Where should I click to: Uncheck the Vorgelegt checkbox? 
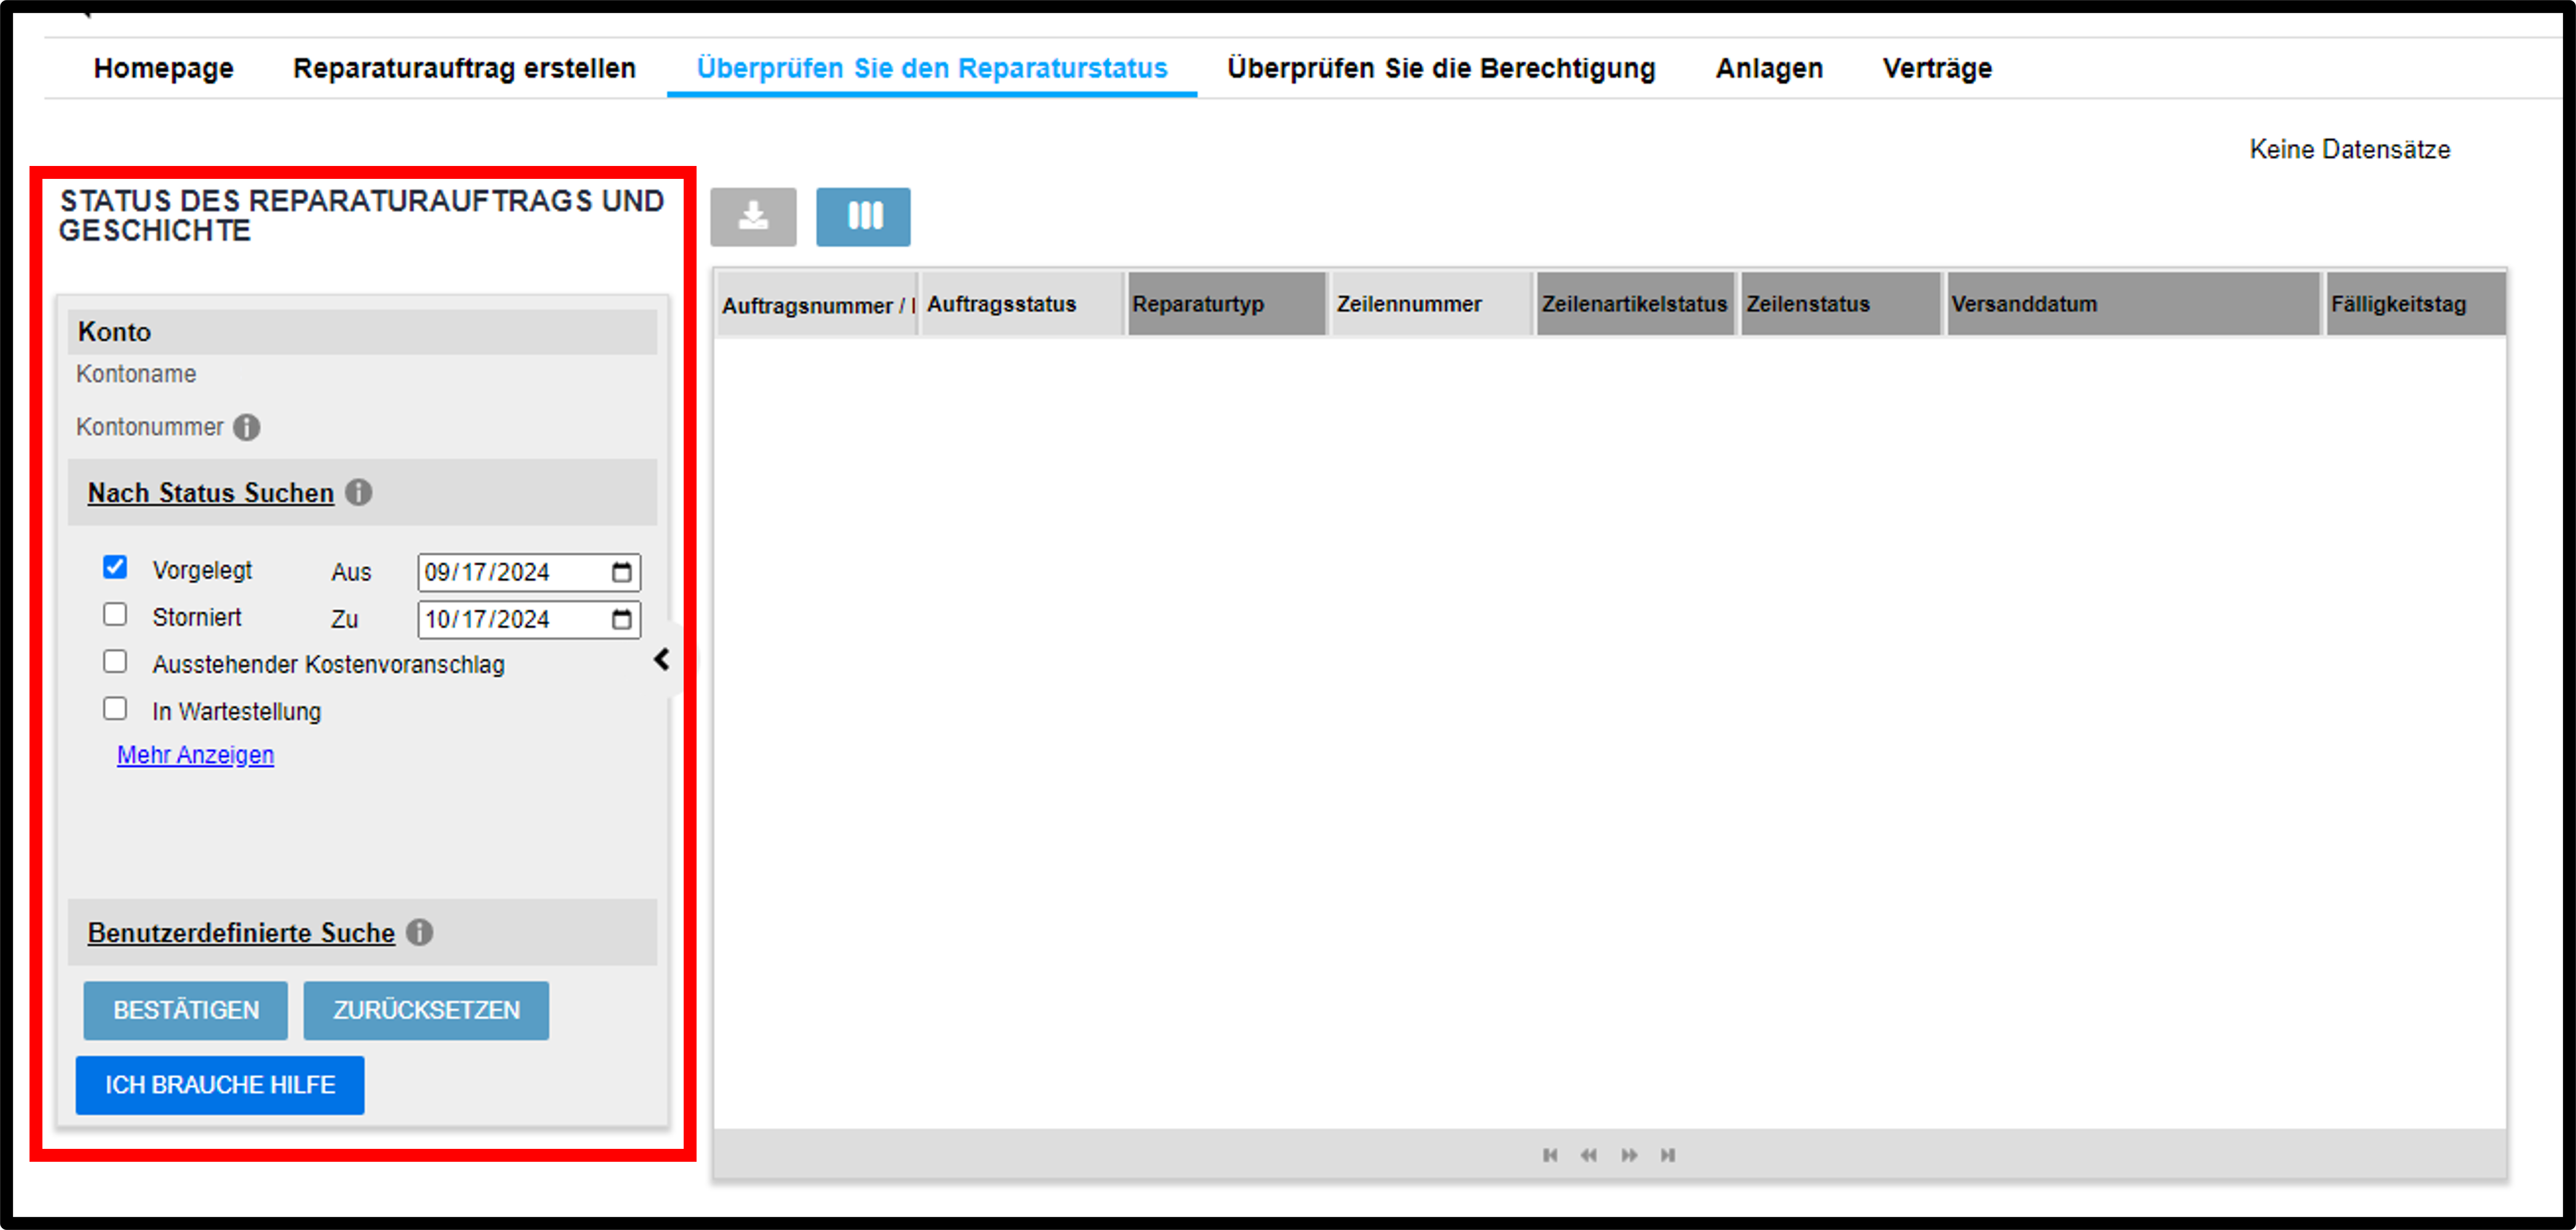coord(115,567)
